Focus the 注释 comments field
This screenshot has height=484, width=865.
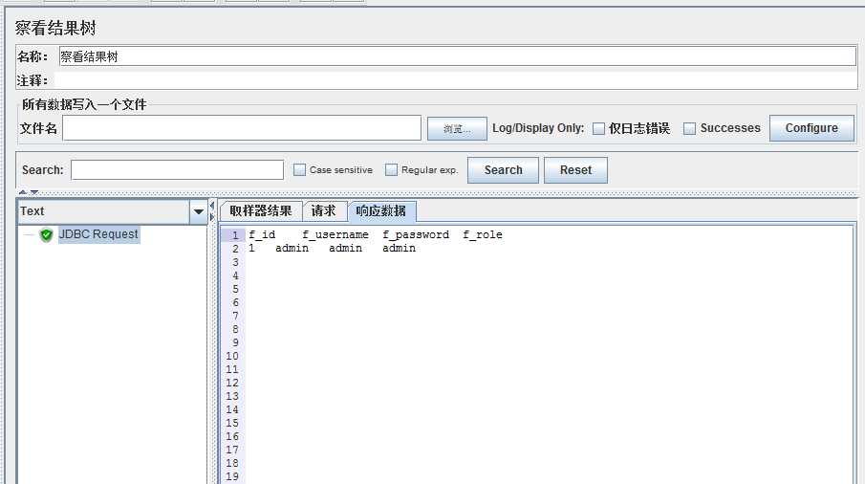pyautogui.click(x=456, y=80)
